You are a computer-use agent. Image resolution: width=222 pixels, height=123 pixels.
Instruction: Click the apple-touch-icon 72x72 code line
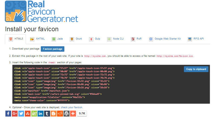tap(64, 75)
